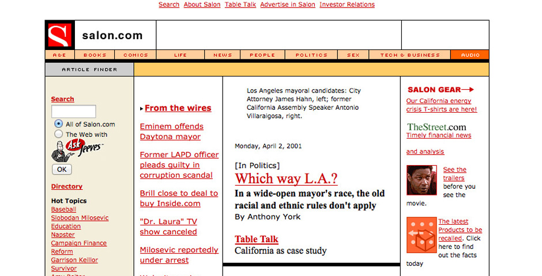Click the search text input field

pos(74,112)
